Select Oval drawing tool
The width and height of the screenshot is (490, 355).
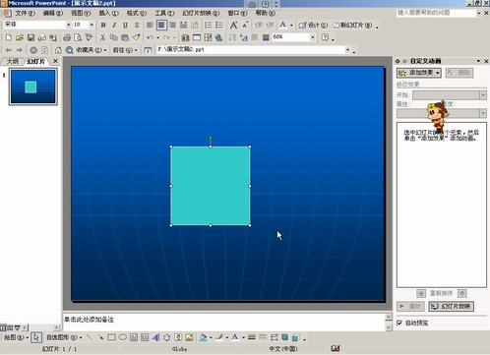pos(123,337)
